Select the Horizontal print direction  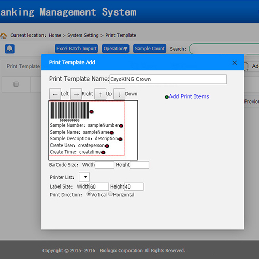(110, 194)
